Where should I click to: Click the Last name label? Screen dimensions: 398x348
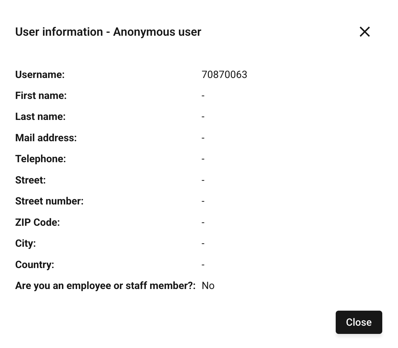pyautogui.click(x=40, y=117)
